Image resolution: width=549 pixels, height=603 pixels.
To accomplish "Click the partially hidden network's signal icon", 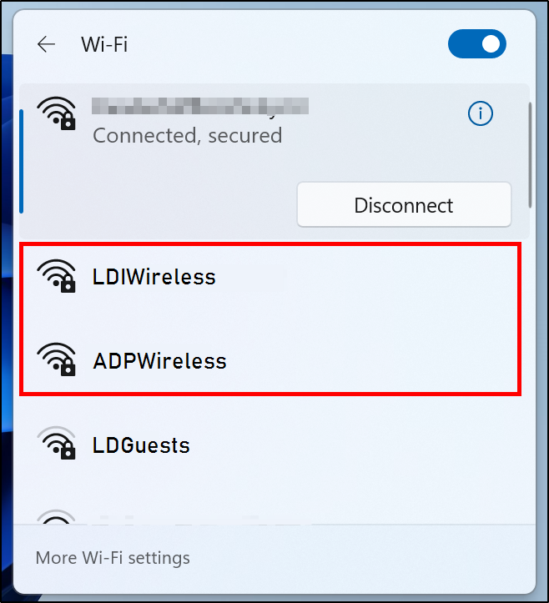I will point(56,517).
